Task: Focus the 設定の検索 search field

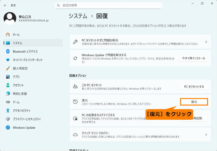Action: pos(108,5)
